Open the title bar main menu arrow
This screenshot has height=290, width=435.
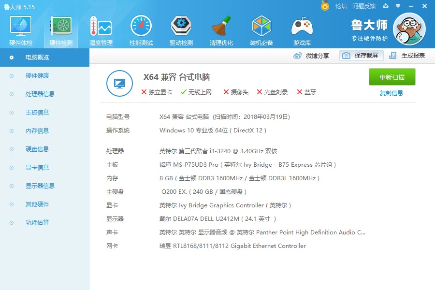[x=397, y=6]
